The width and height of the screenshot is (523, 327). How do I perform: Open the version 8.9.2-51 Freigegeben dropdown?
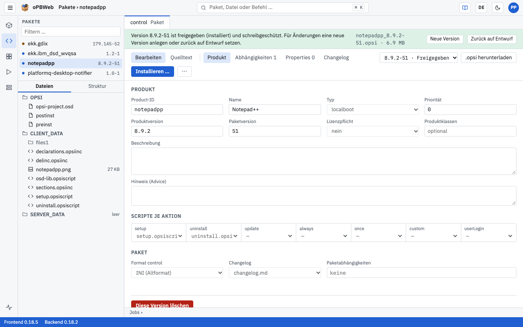point(418,58)
